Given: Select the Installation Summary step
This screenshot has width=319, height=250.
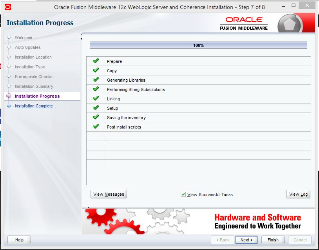Looking at the screenshot, I should pyautogui.click(x=34, y=86).
